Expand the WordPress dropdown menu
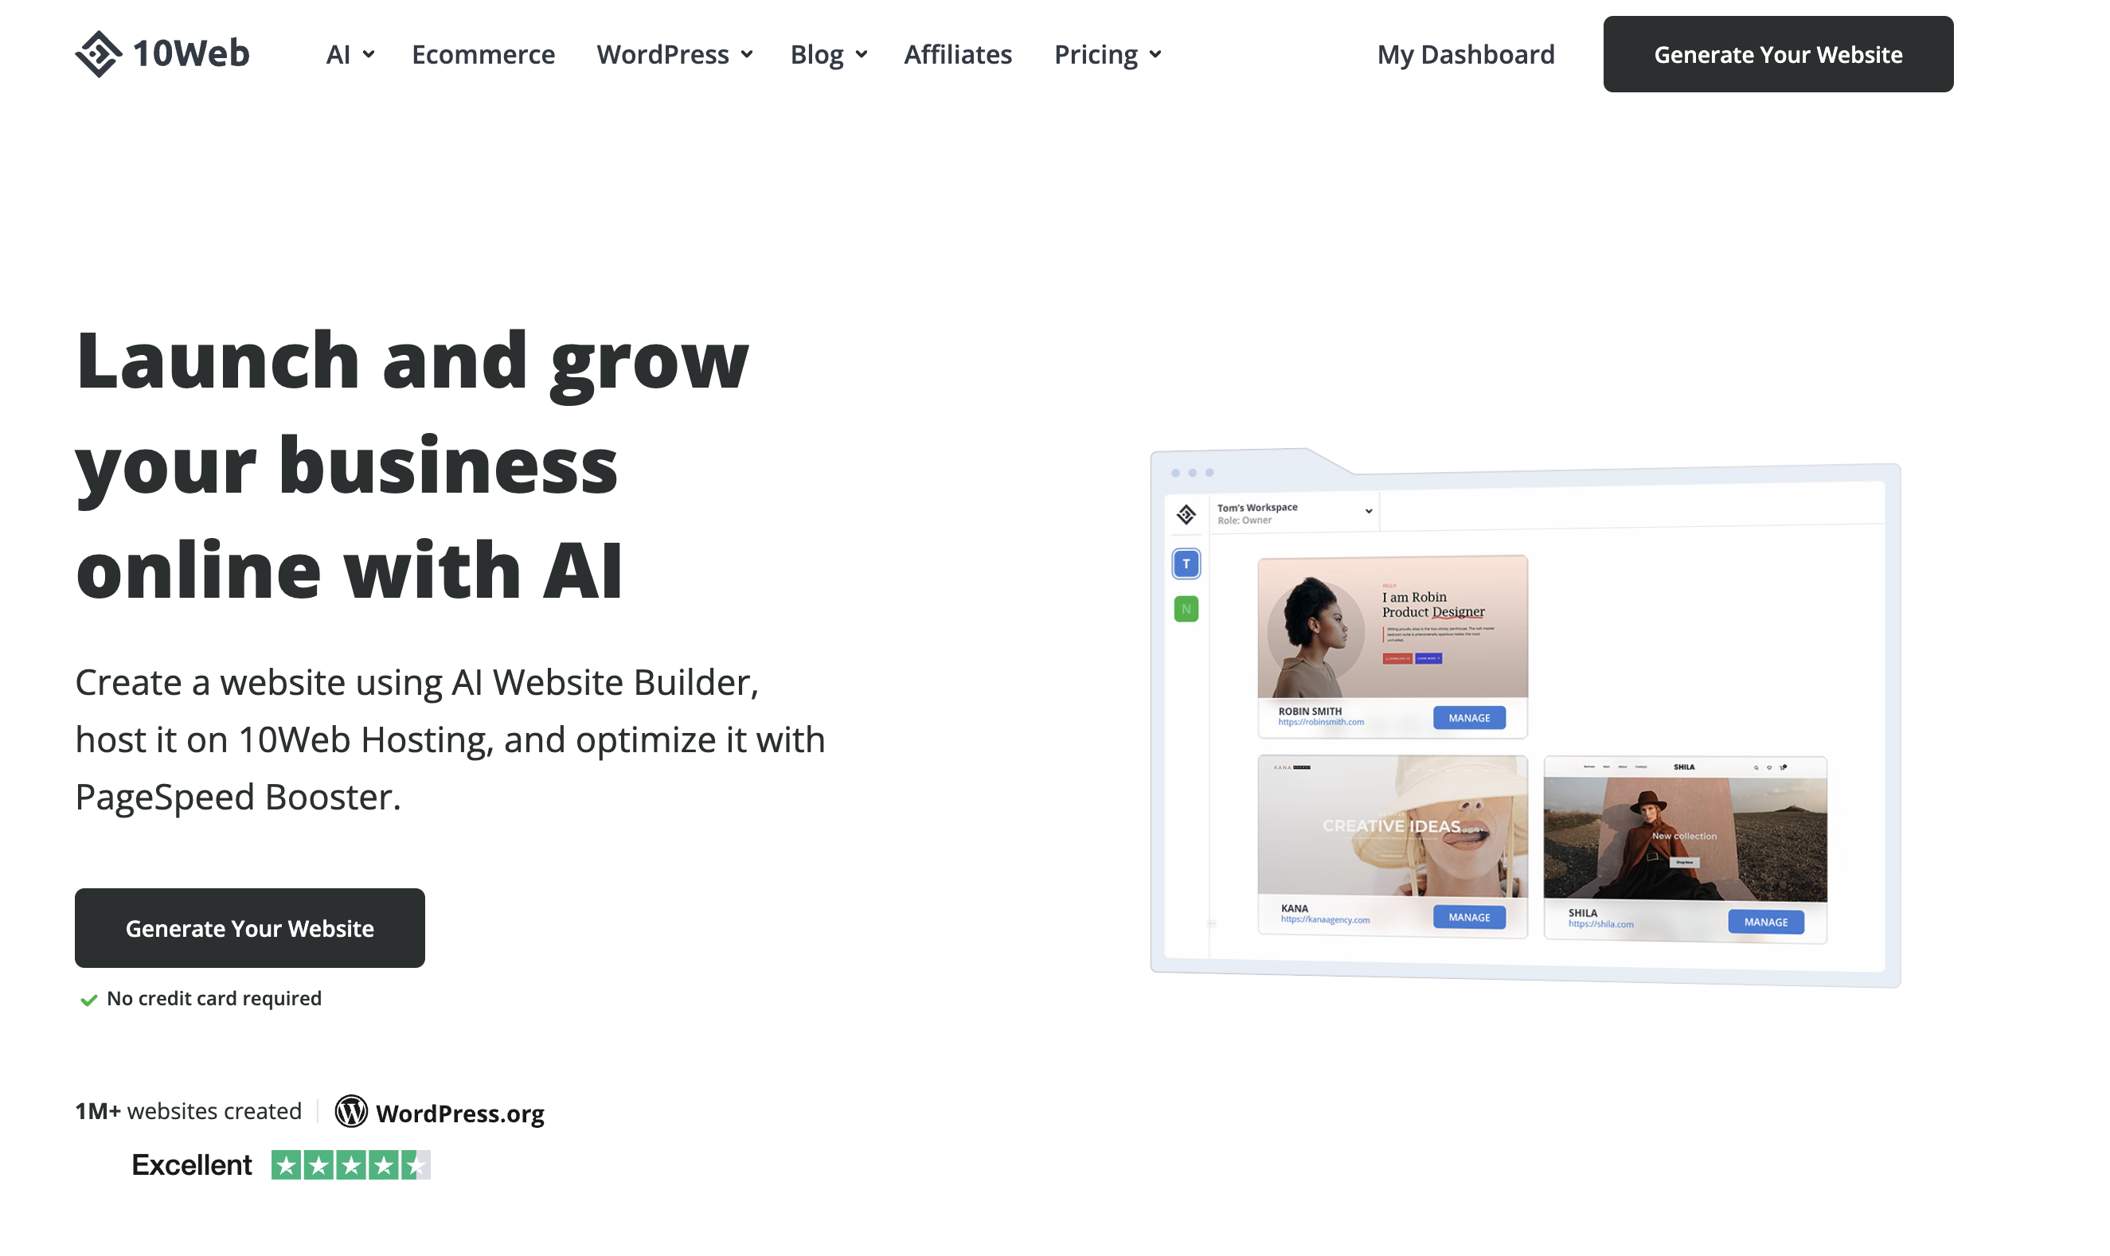 (675, 54)
